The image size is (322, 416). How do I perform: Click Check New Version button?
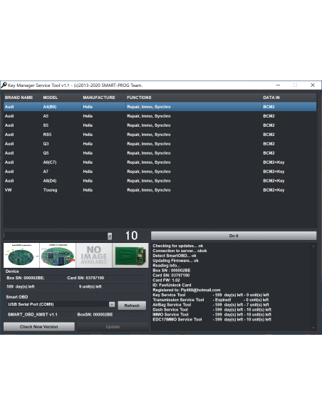pyautogui.click(x=39, y=326)
